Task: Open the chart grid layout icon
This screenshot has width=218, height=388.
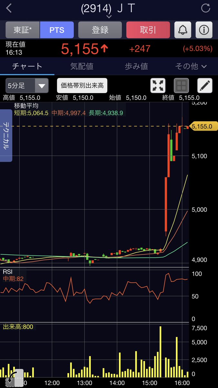Action: tap(182, 86)
